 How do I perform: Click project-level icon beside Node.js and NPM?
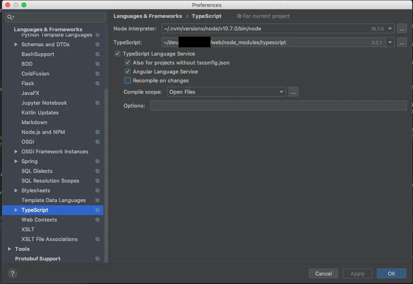[x=97, y=132]
